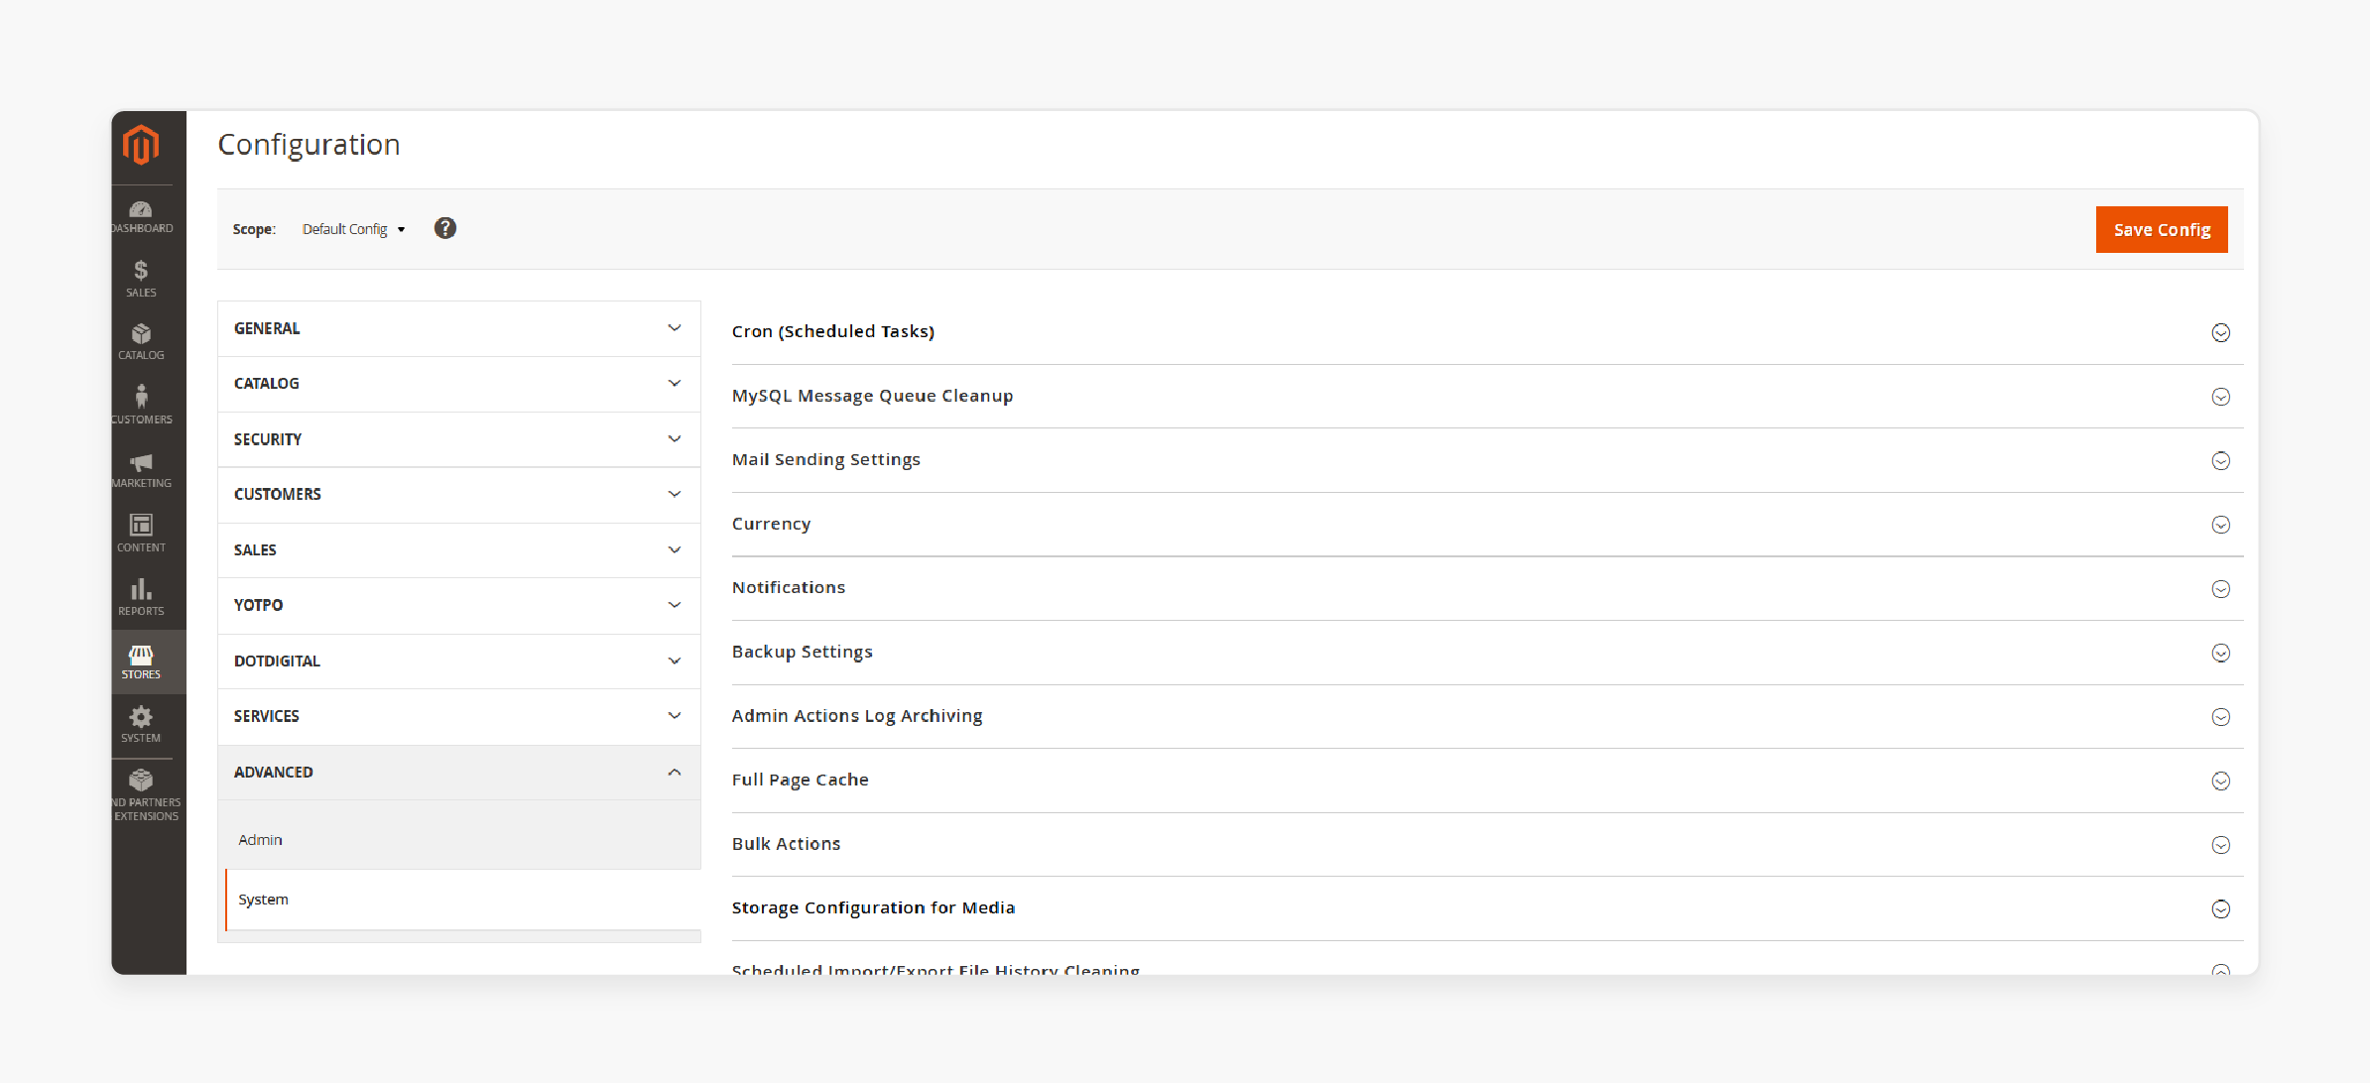The image size is (2370, 1083).
Task: Select the System item under Advanced
Action: pos(462,900)
